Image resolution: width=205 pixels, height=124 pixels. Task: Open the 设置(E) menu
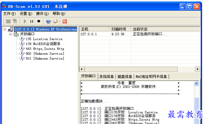(26, 14)
